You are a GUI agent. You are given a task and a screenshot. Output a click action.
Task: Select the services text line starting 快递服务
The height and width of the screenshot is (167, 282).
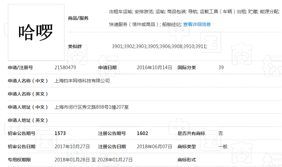[145, 24]
